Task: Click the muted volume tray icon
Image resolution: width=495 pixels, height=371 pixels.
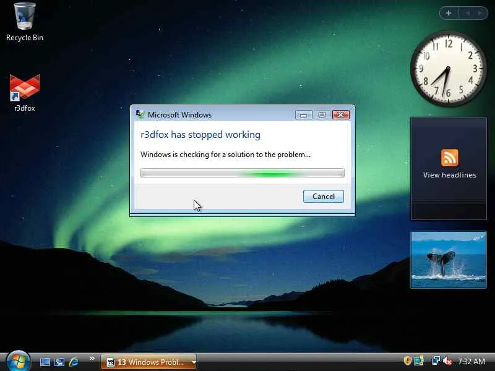Action: tap(447, 361)
